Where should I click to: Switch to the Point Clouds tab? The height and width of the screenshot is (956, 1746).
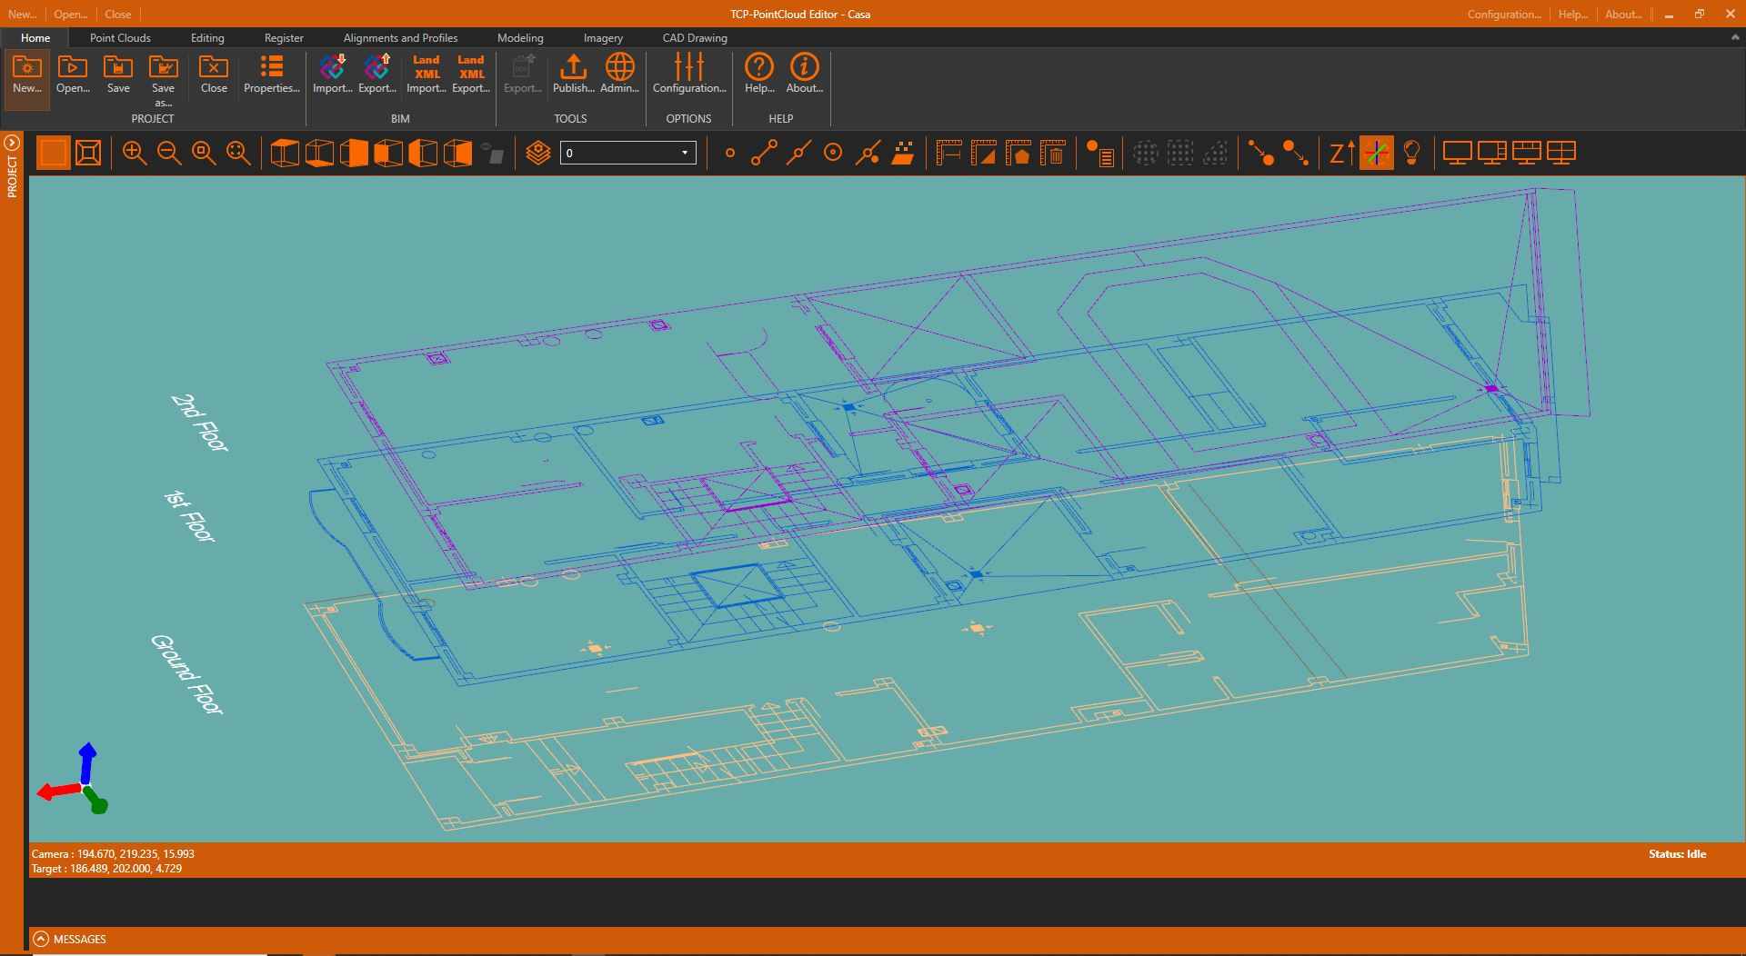click(x=120, y=38)
